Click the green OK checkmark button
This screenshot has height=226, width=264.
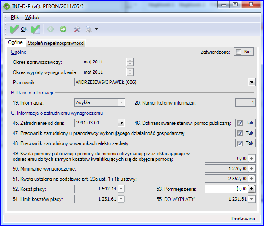(x=19, y=29)
